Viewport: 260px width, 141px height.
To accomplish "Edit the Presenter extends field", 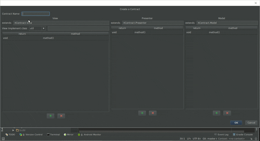I will click(153, 23).
